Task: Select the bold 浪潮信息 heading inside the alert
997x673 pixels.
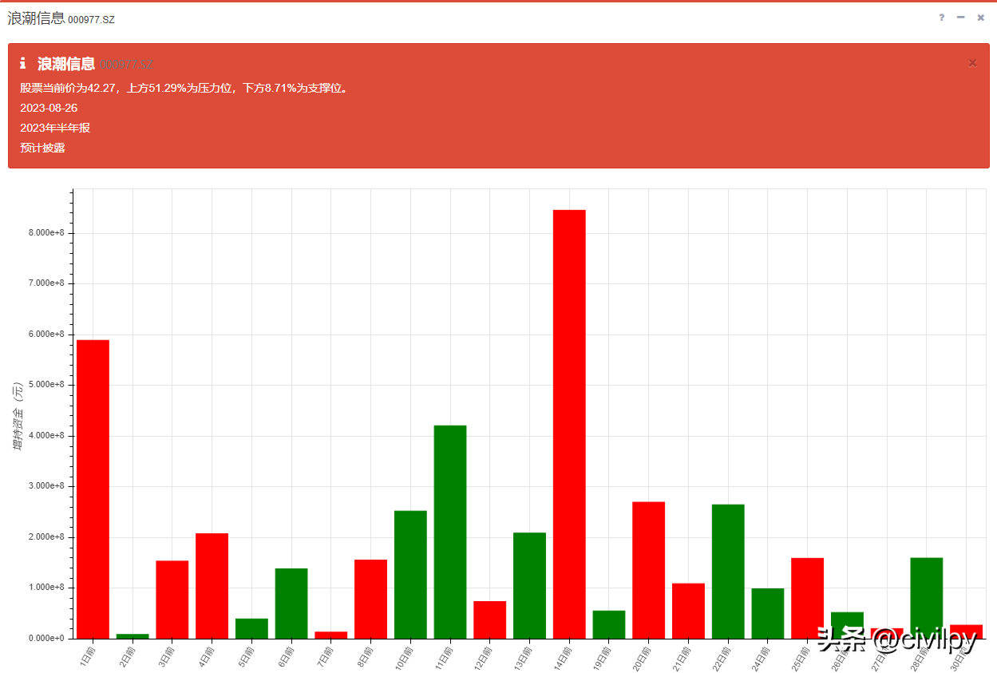Action: 66,64
